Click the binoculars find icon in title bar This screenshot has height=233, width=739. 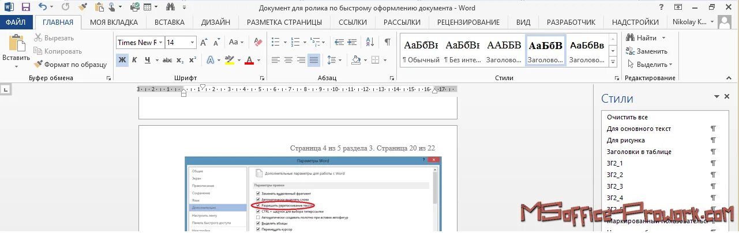coord(171,7)
